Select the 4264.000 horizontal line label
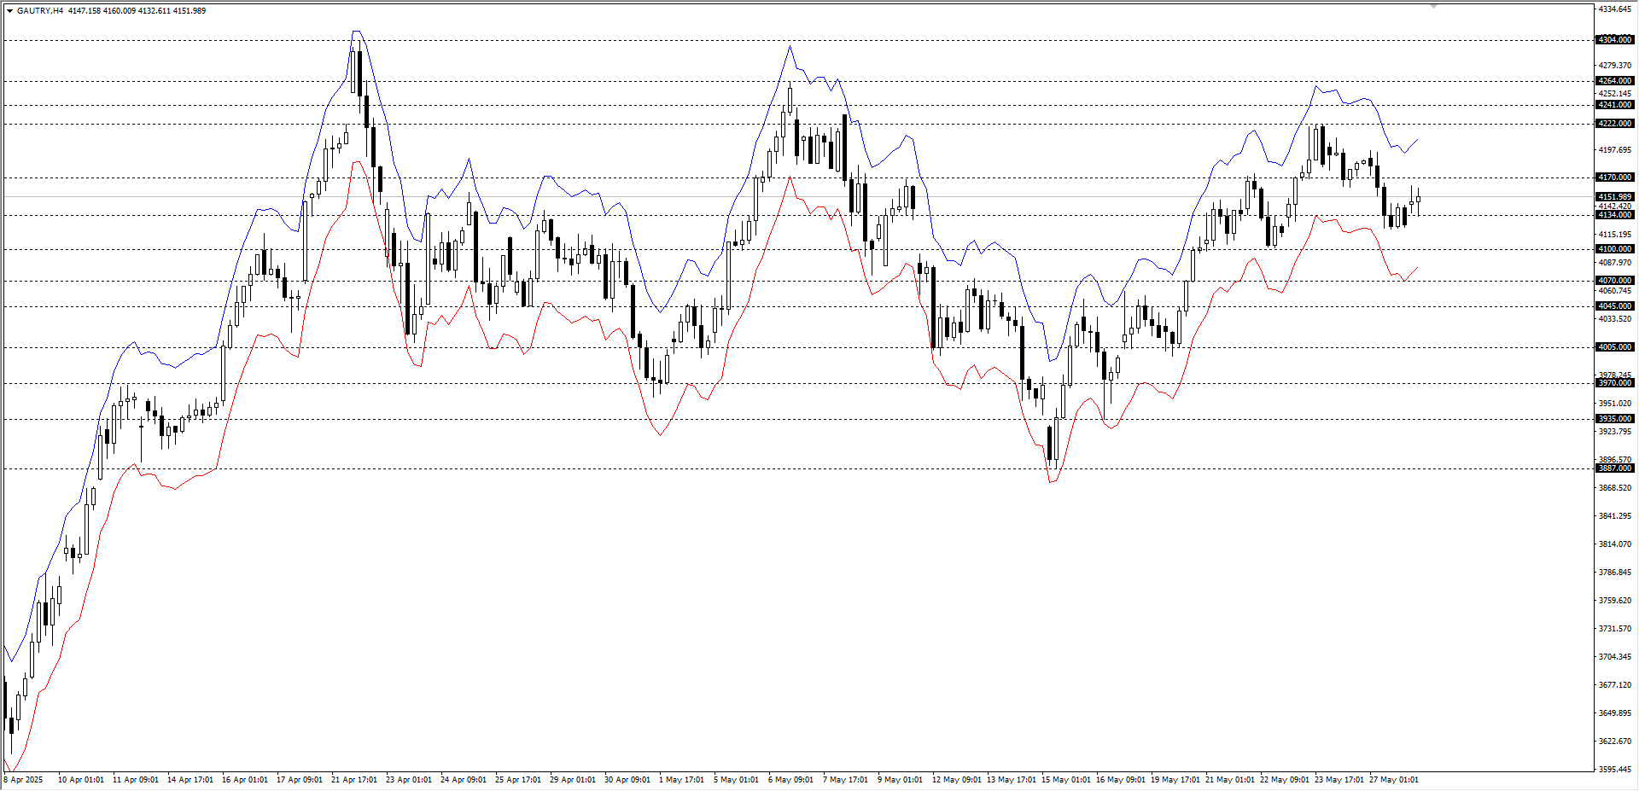Image resolution: width=1639 pixels, height=791 pixels. click(1614, 81)
